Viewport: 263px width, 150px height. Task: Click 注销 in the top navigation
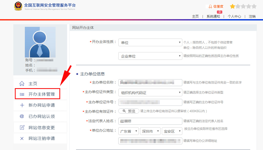tap(252, 16)
